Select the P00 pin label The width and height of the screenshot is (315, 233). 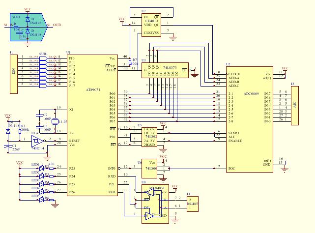point(113,94)
